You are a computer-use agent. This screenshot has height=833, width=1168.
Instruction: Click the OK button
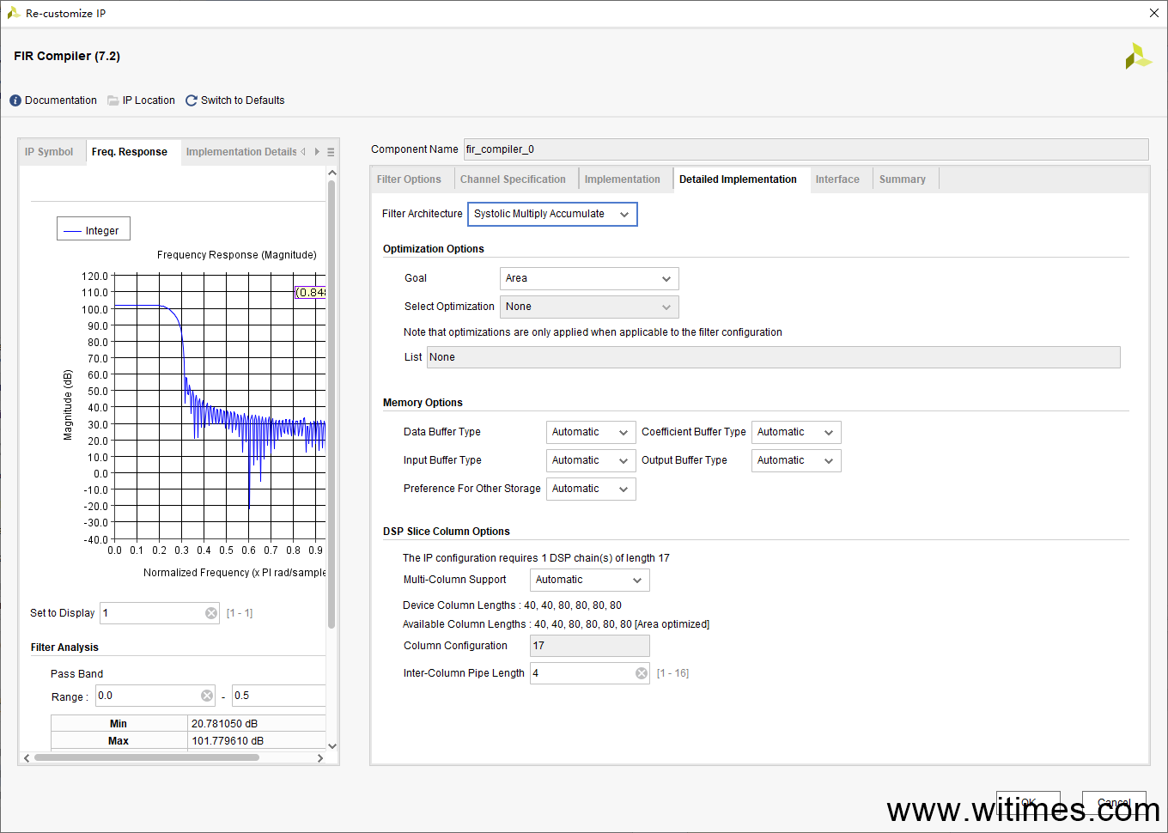[1028, 803]
